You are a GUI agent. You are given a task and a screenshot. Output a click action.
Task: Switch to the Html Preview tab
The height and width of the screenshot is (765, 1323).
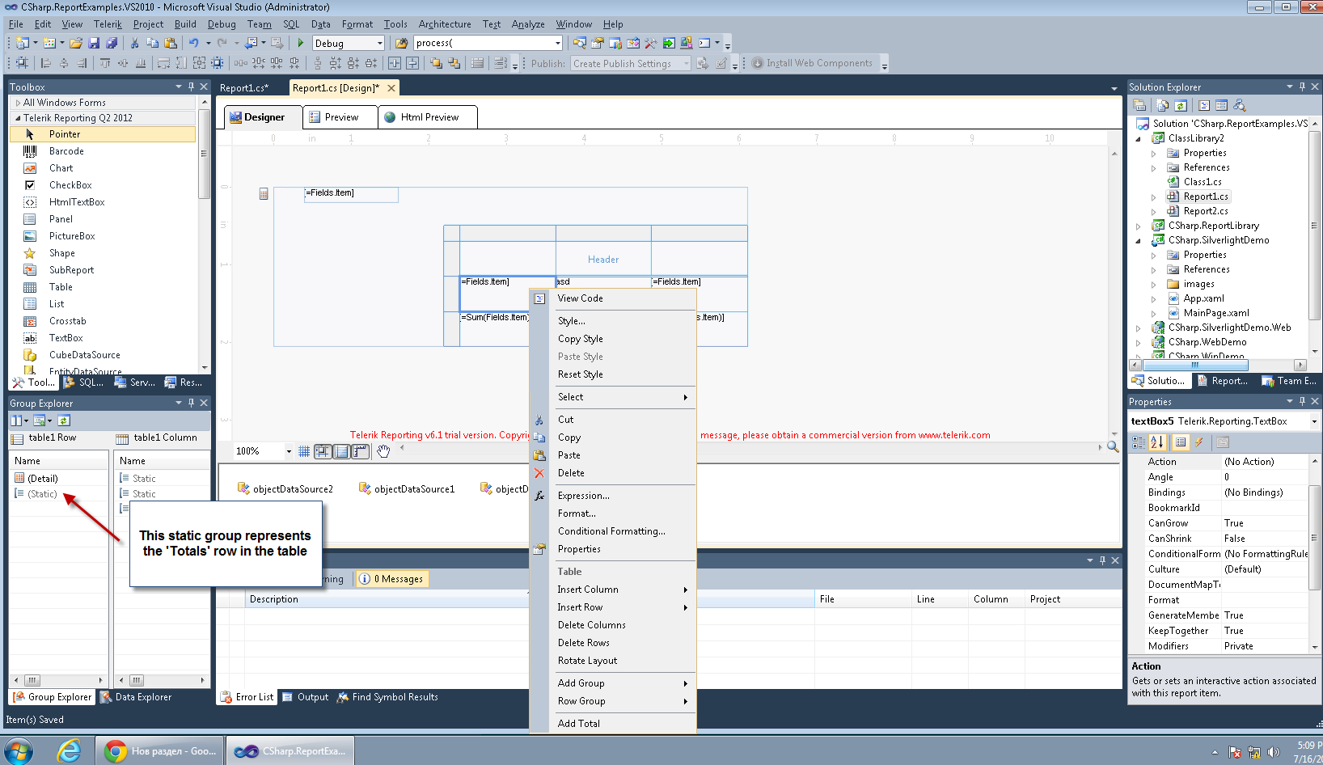coord(429,117)
